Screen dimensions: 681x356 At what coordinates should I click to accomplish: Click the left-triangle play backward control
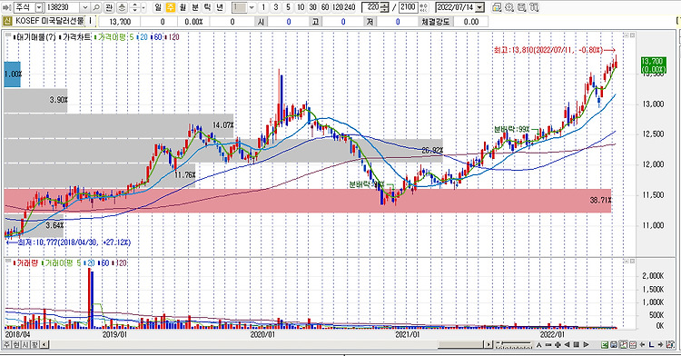point(567,345)
